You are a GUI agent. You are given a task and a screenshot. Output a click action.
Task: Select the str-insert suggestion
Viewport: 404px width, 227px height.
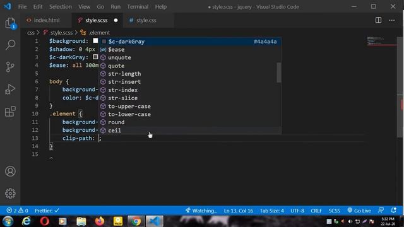click(x=190, y=82)
